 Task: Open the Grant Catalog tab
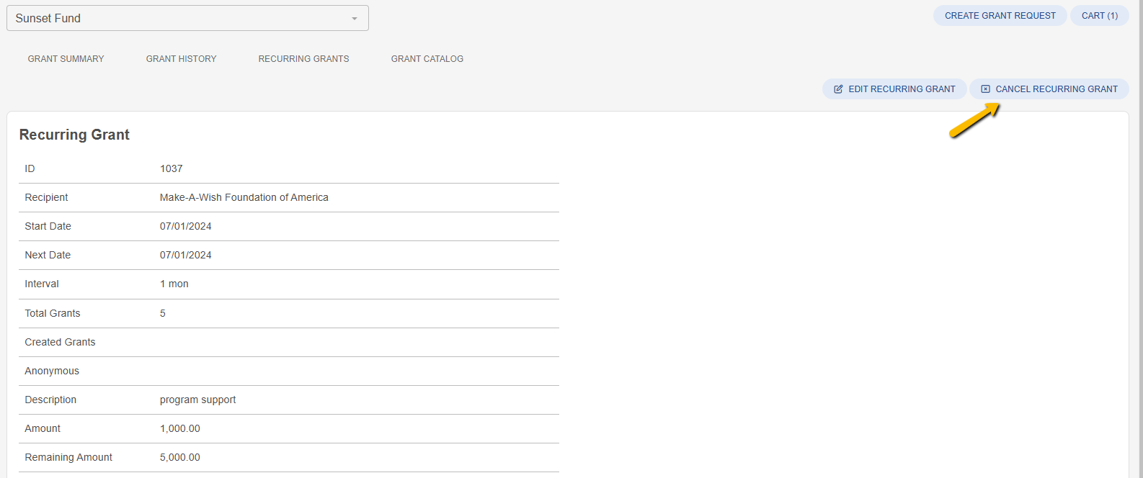pos(427,59)
